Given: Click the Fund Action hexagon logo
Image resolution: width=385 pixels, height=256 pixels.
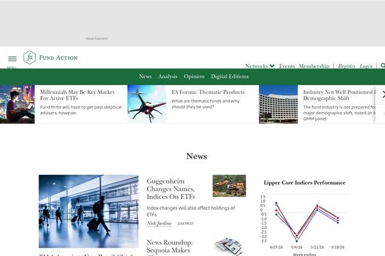Looking at the screenshot, I should [x=30, y=58].
